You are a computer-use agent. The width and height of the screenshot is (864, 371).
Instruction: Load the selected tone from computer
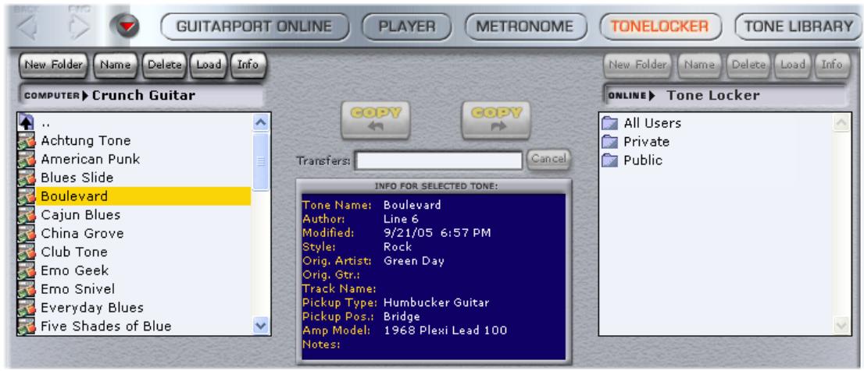click(x=209, y=65)
